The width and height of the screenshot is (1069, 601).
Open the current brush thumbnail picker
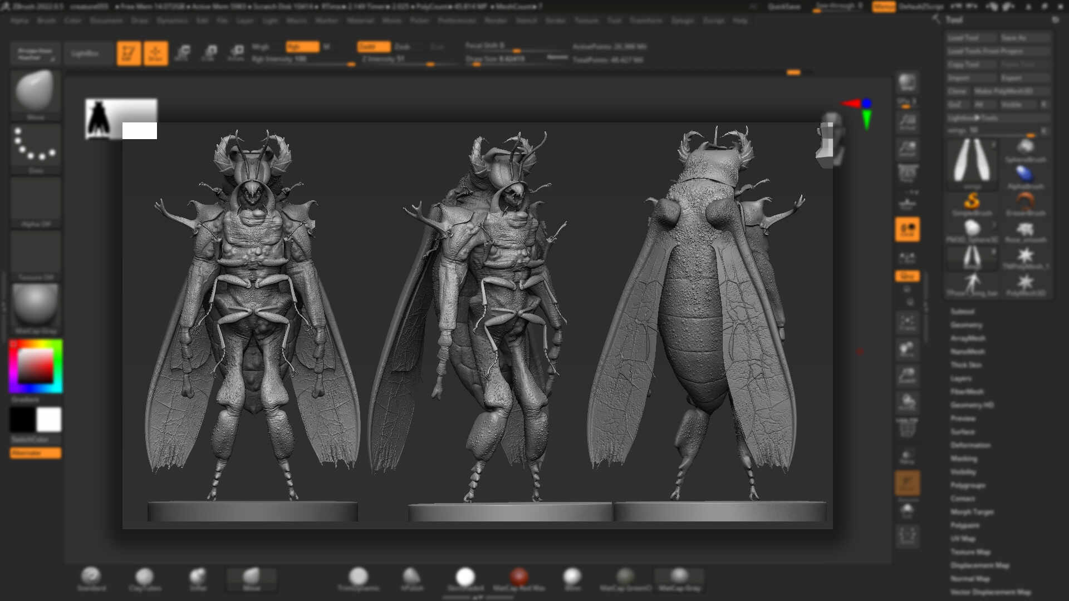point(35,95)
